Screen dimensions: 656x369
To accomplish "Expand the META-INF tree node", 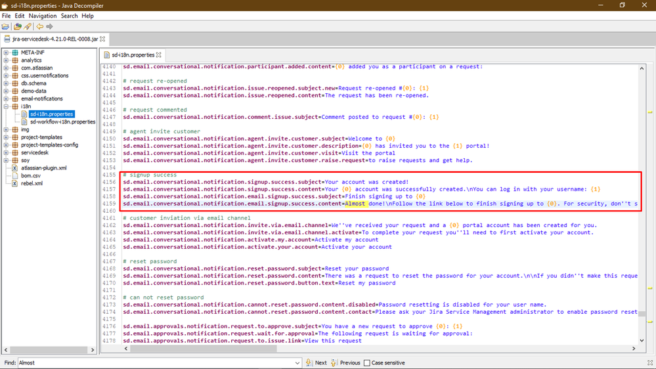I will click(x=6, y=53).
